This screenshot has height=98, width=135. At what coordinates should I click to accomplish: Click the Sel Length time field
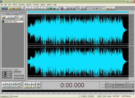tap(129, 85)
